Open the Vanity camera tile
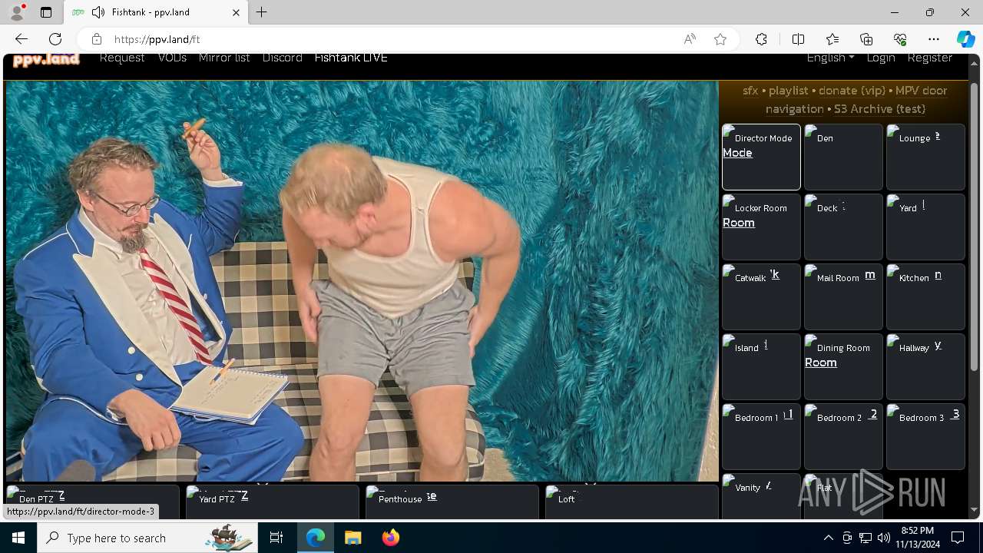 point(761,496)
